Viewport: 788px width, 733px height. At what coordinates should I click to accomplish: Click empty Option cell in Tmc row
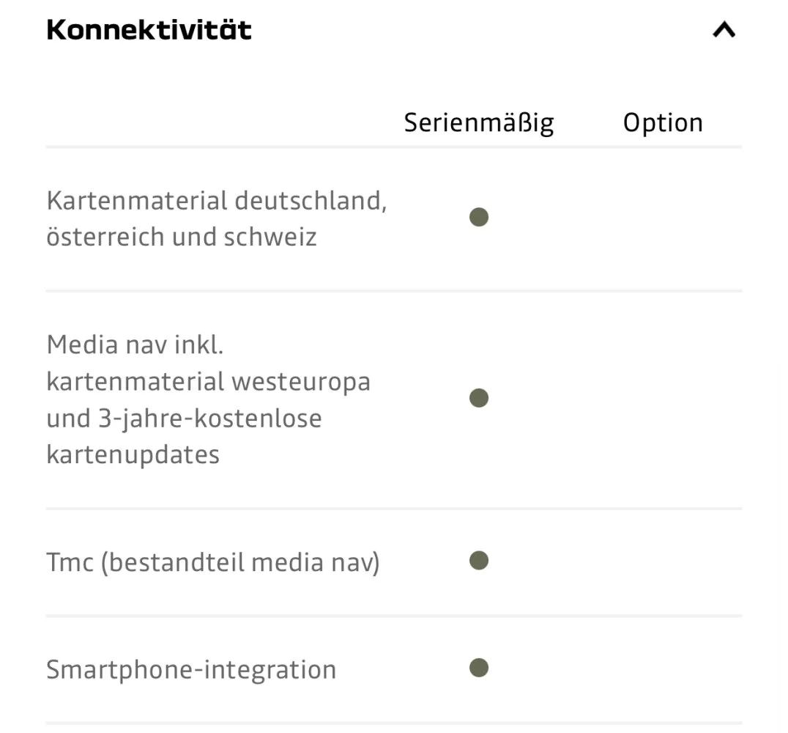[x=663, y=561]
